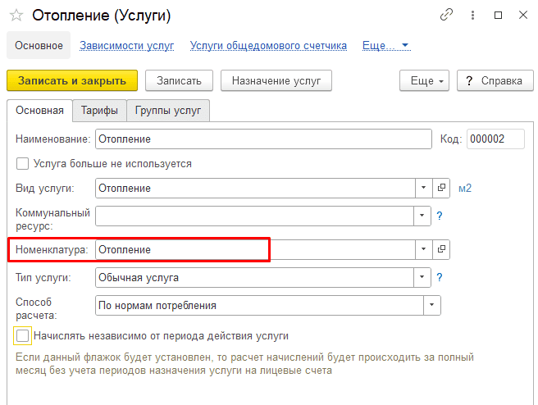Expand the Коммунальный ресурс dropdown arrow
Screen dimensions: 538x405
point(422,216)
